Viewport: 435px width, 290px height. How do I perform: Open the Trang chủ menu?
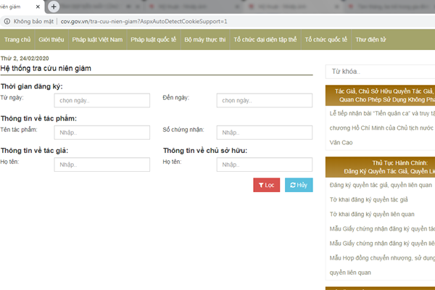pyautogui.click(x=17, y=40)
